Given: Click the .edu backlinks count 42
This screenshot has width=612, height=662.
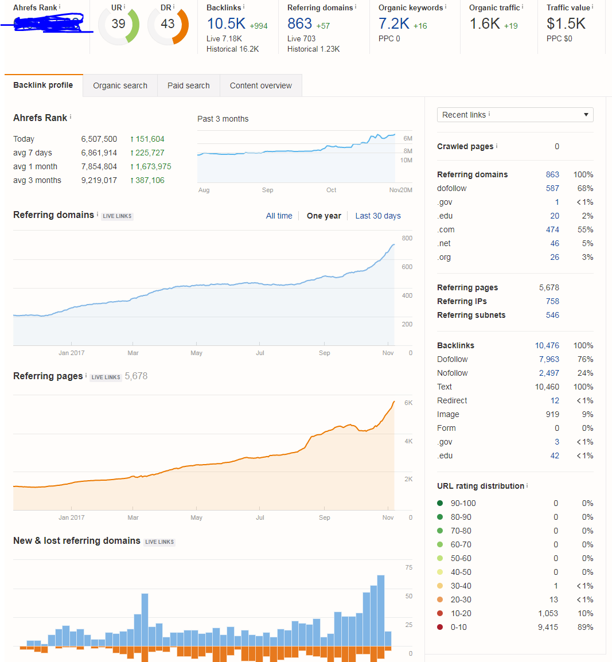Looking at the screenshot, I should click(x=555, y=455).
